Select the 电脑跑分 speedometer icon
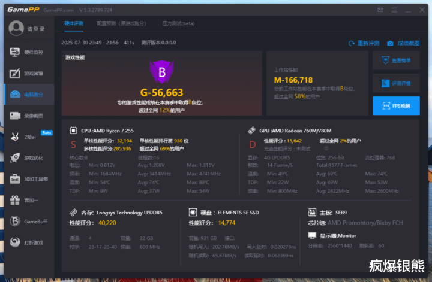 tap(15, 94)
